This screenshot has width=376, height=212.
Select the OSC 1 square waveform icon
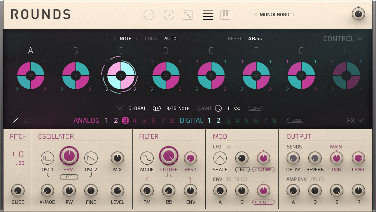[47, 158]
